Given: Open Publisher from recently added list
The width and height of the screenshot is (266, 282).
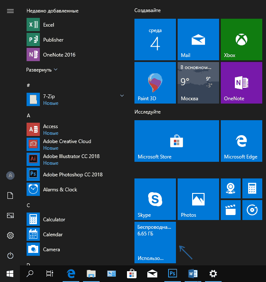Looking at the screenshot, I should coord(76,40).
